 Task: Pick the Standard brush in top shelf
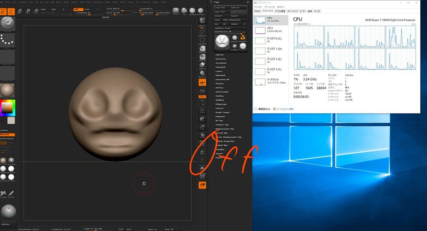(176, 11)
